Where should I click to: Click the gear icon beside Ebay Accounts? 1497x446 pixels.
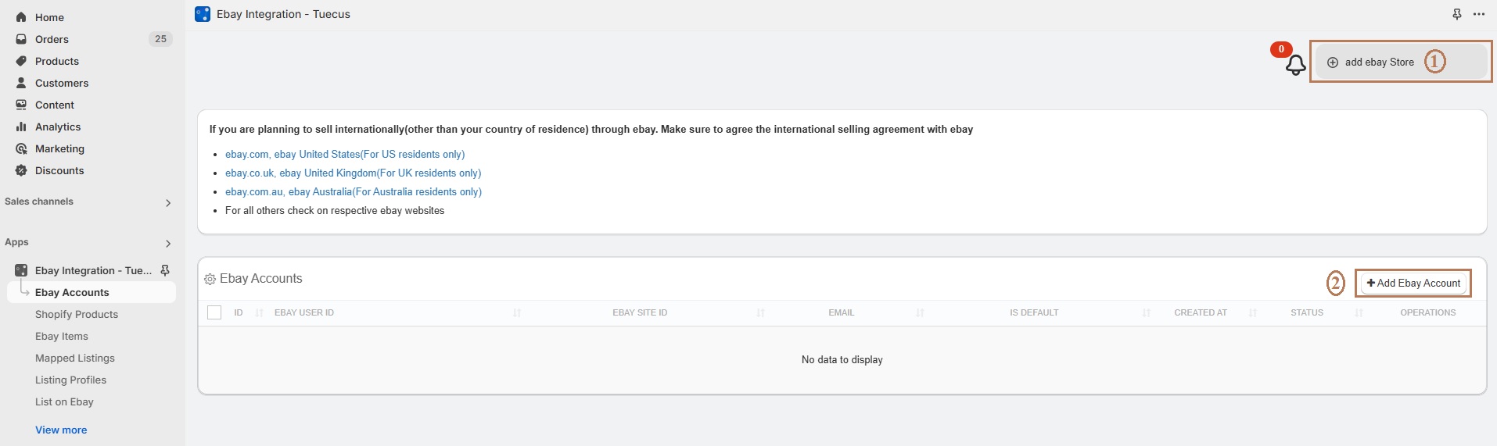pos(210,280)
